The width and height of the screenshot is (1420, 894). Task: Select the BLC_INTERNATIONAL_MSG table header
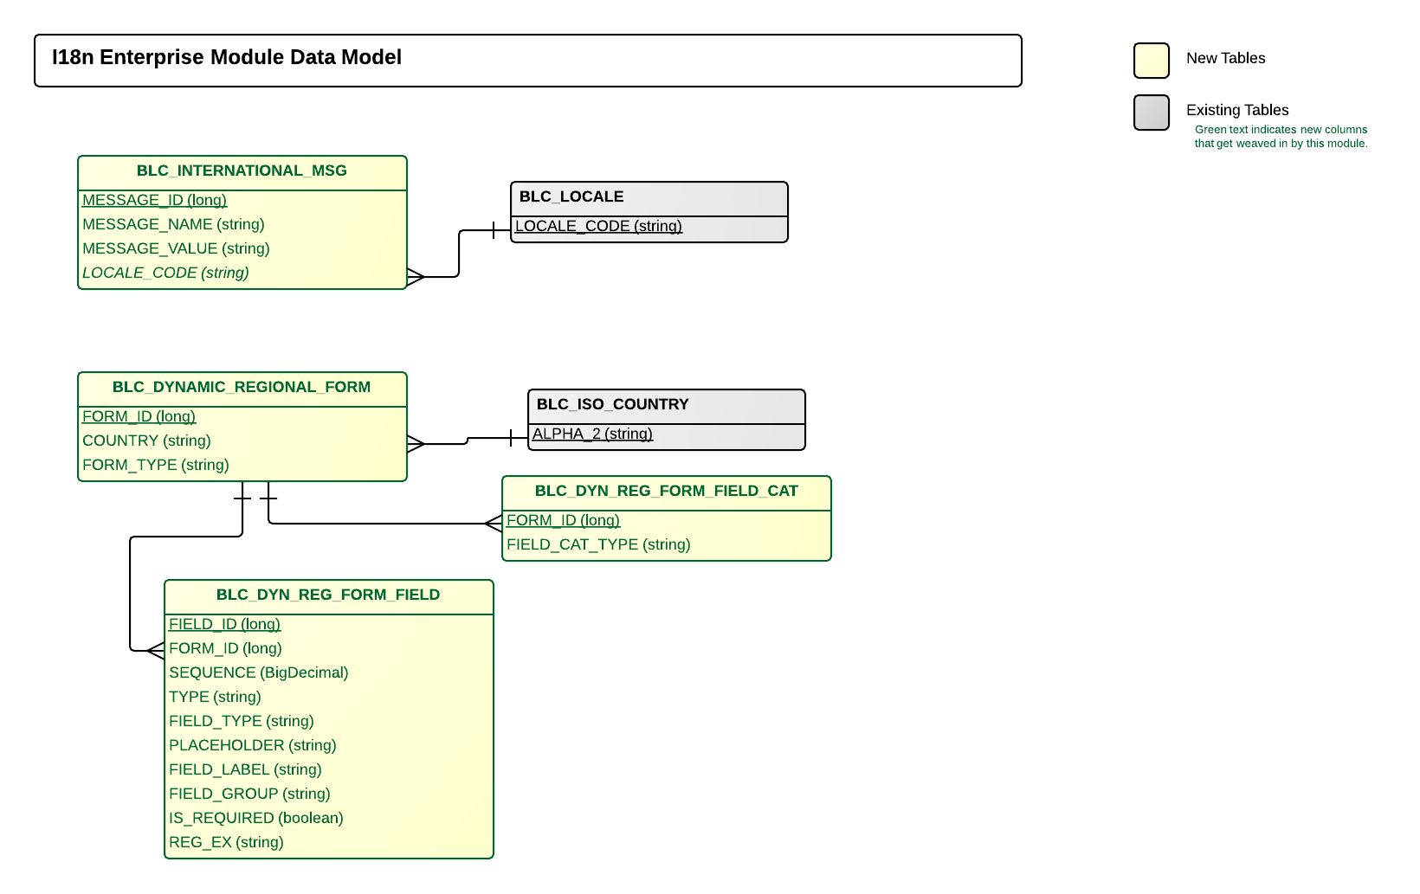[x=242, y=171]
